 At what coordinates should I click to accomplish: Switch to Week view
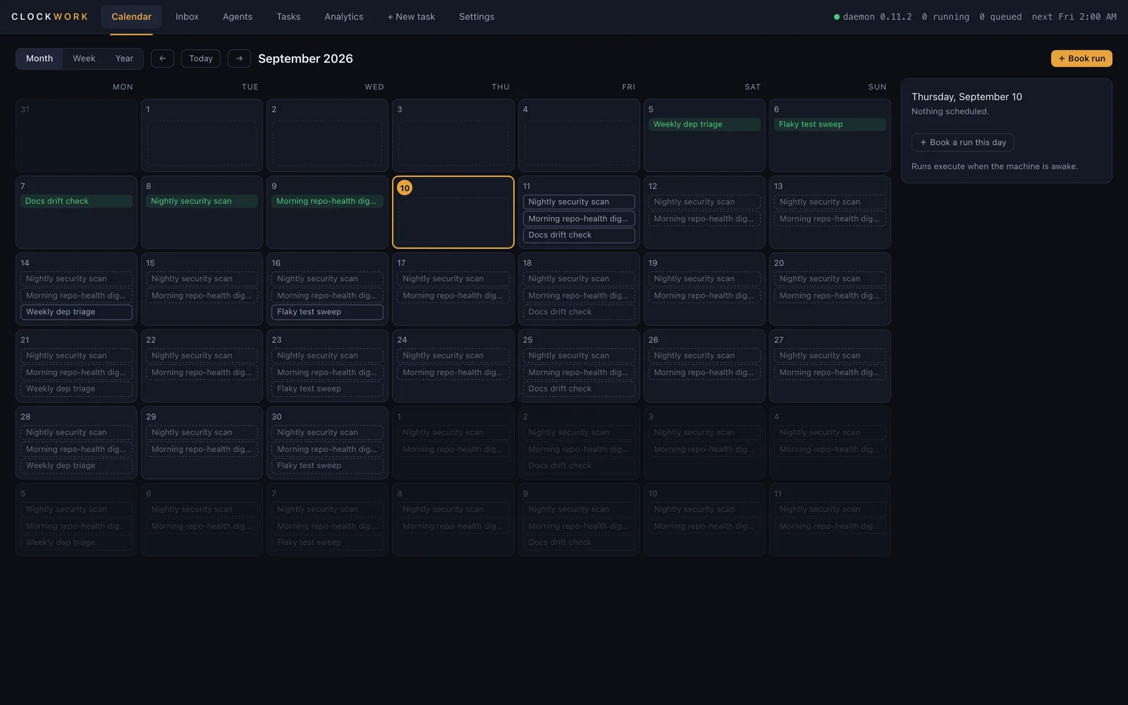[x=84, y=59]
